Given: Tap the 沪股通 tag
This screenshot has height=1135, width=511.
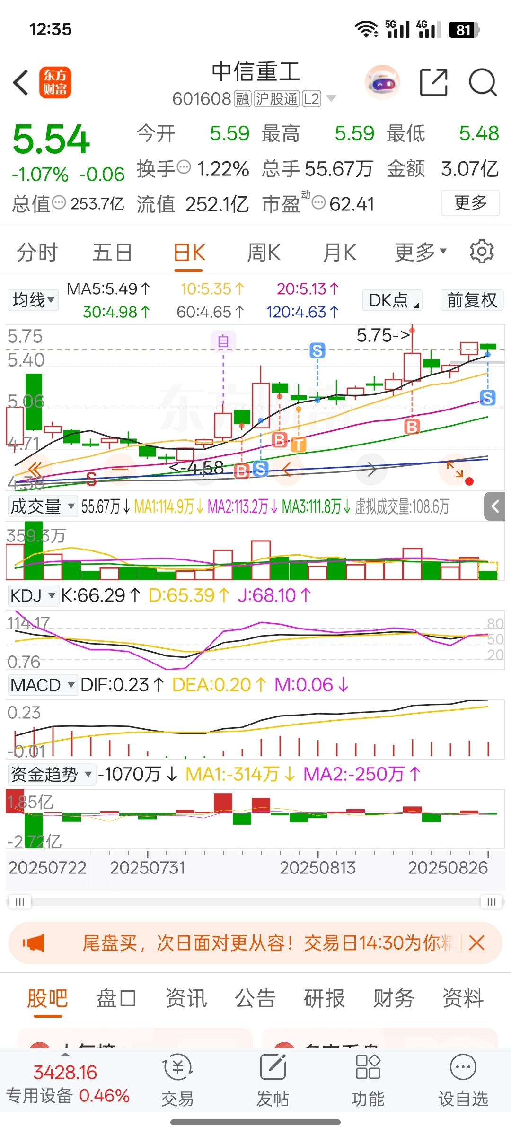Looking at the screenshot, I should click(277, 99).
